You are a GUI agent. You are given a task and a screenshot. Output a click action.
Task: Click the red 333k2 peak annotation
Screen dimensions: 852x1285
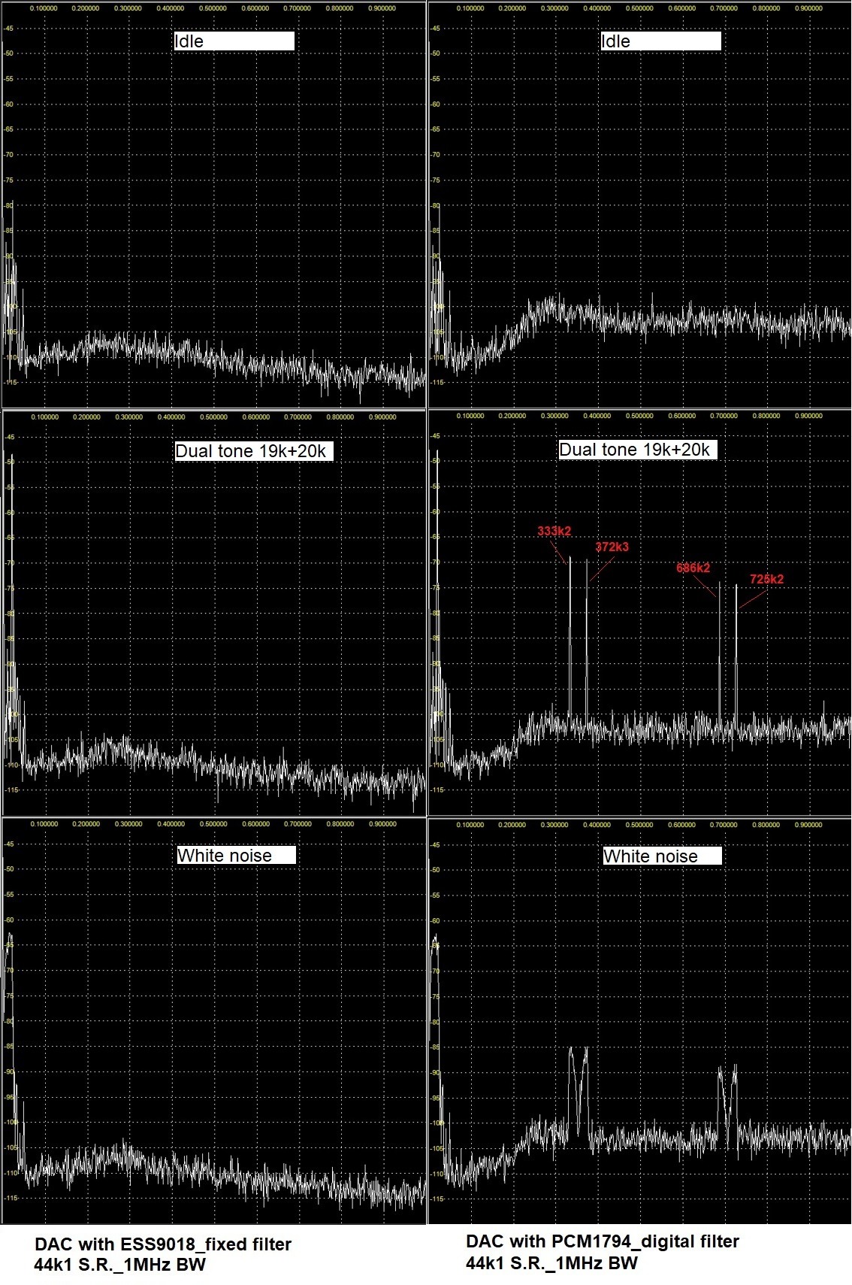click(554, 531)
